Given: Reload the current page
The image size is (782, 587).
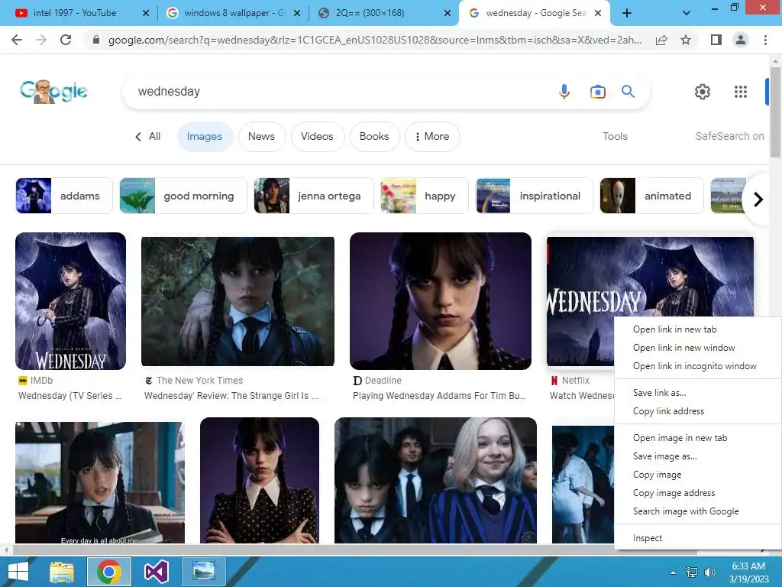Looking at the screenshot, I should pos(66,40).
